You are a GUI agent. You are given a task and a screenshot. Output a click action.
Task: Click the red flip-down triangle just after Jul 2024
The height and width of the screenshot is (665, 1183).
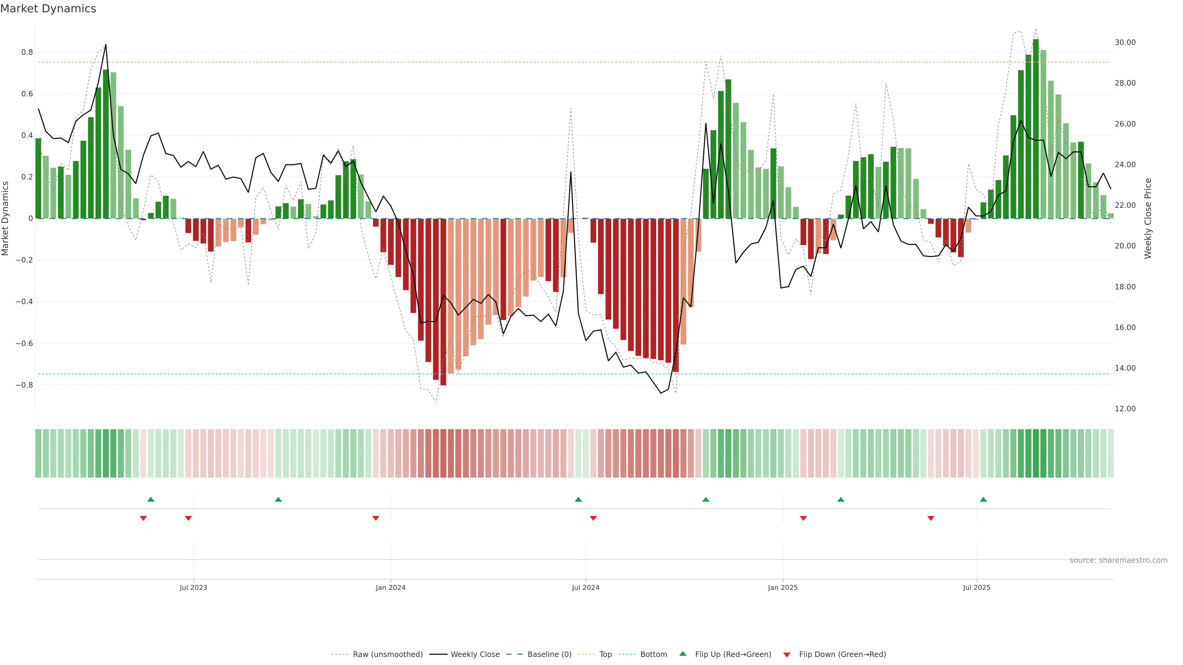593,518
